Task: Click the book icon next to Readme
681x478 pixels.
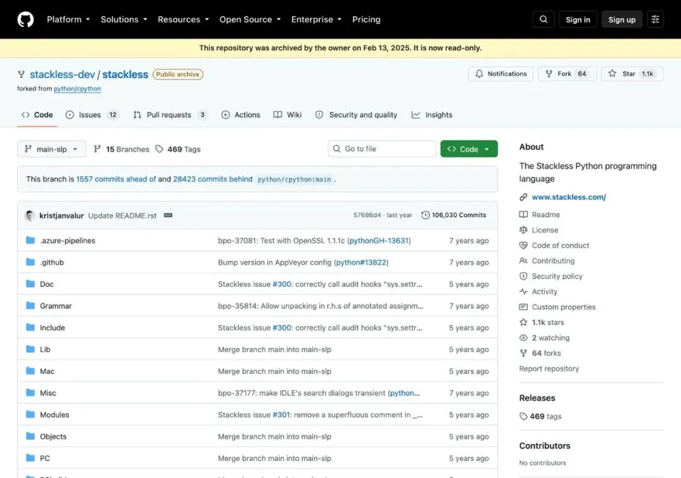Action: point(523,214)
